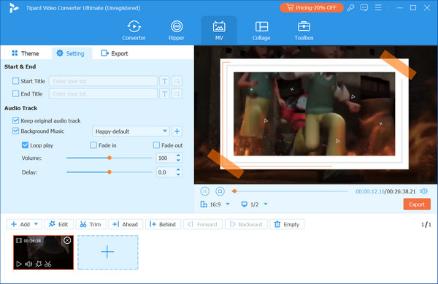
Task: Click the dashed add-clip placeholder
Action: pyautogui.click(x=108, y=253)
